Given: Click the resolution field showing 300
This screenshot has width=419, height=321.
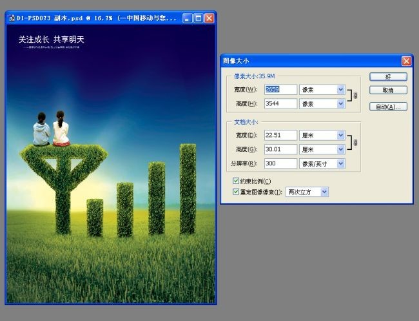Looking at the screenshot, I should click(280, 163).
